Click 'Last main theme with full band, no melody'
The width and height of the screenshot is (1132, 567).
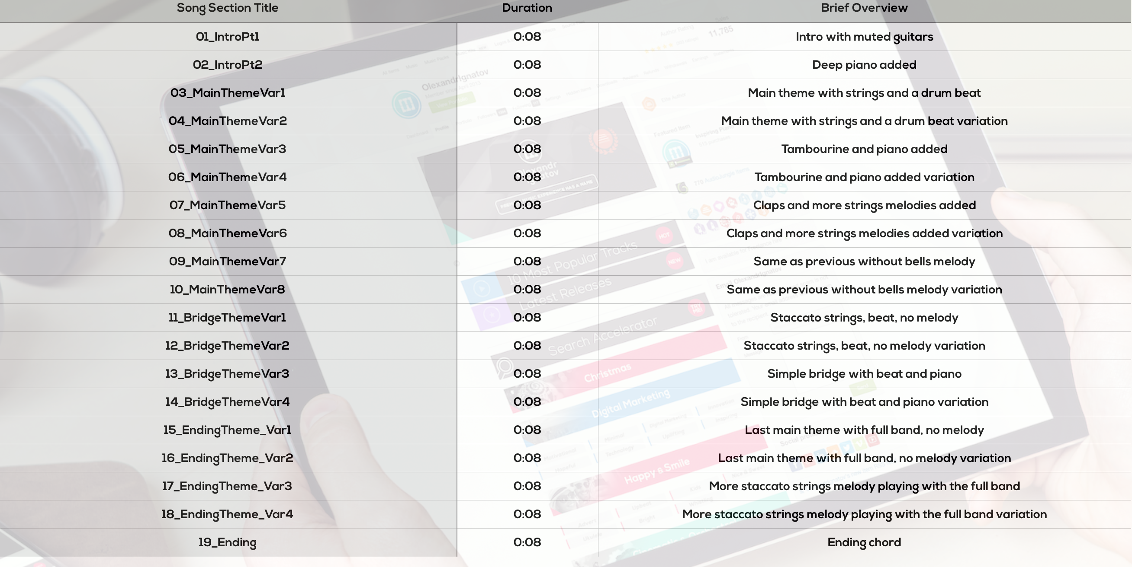[x=864, y=430]
